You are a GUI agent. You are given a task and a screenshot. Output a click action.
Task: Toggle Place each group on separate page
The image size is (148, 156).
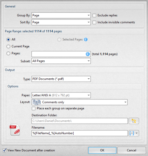click(x=33, y=108)
